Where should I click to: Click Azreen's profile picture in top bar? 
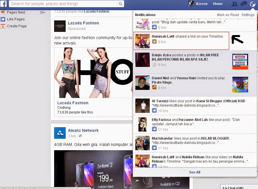point(191,4)
